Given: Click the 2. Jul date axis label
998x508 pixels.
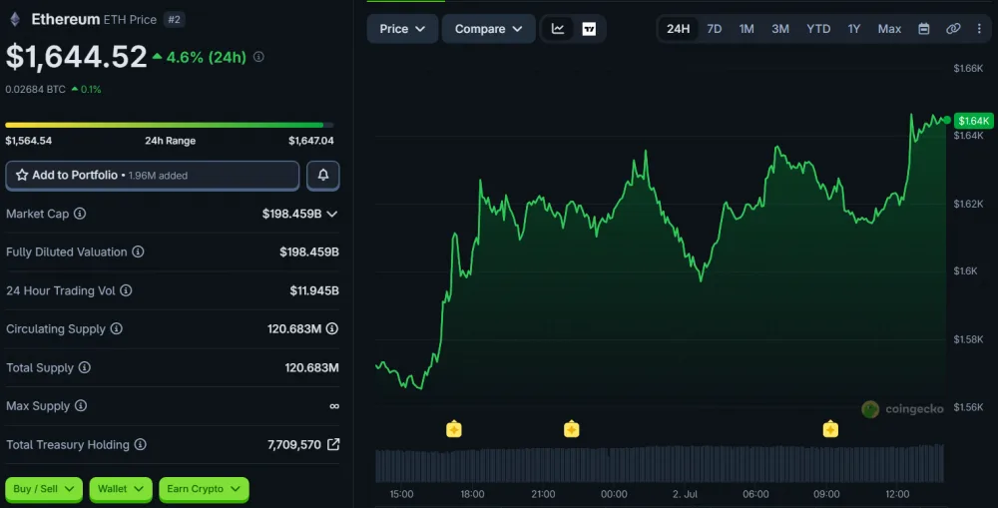Looking at the screenshot, I should click(685, 494).
